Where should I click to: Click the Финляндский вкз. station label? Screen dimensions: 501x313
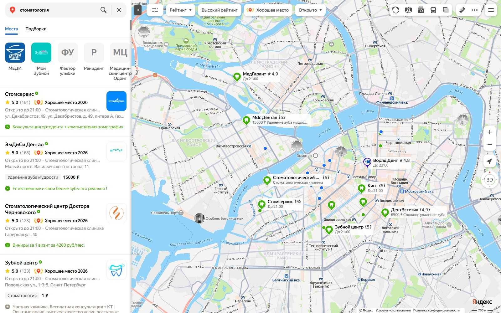click(x=392, y=102)
